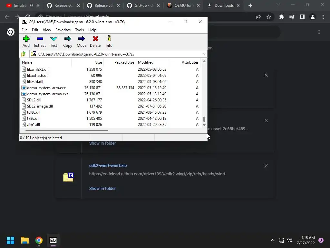Mute the Emulat tab audio icon
This screenshot has height=248, width=330.
coord(31,5)
